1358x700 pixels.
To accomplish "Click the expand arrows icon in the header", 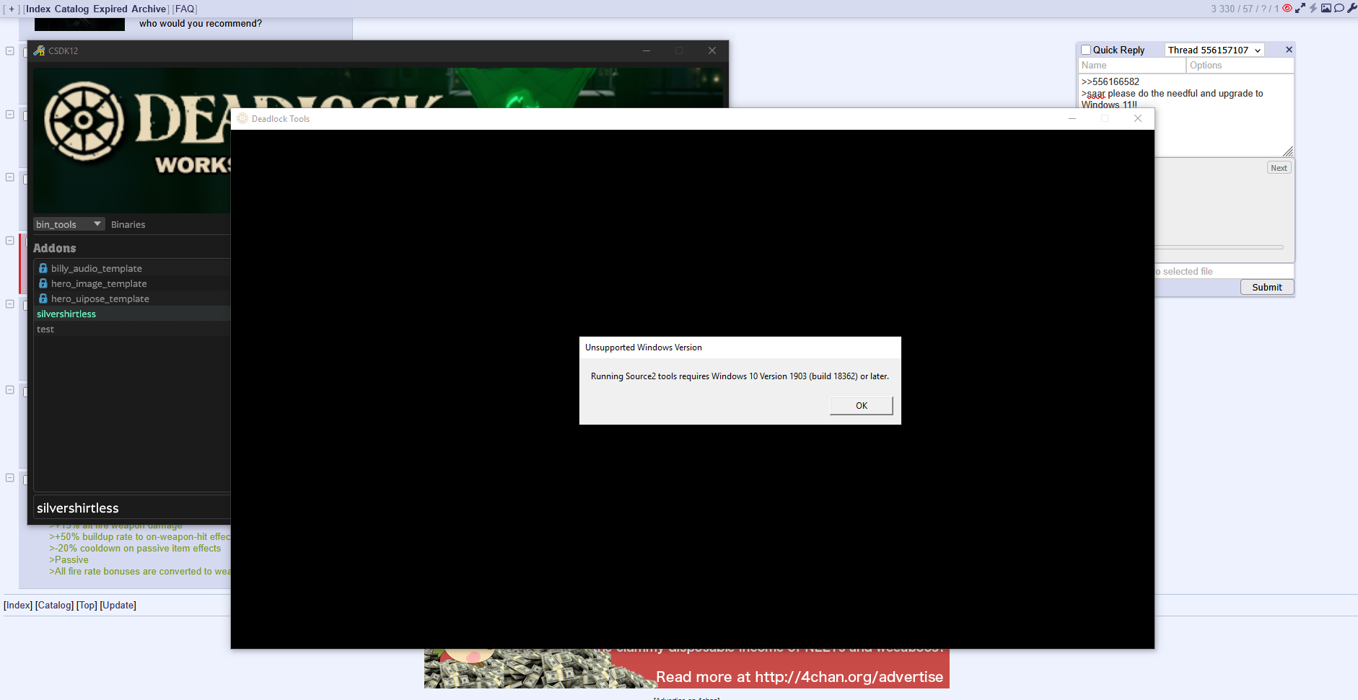I will point(1300,9).
